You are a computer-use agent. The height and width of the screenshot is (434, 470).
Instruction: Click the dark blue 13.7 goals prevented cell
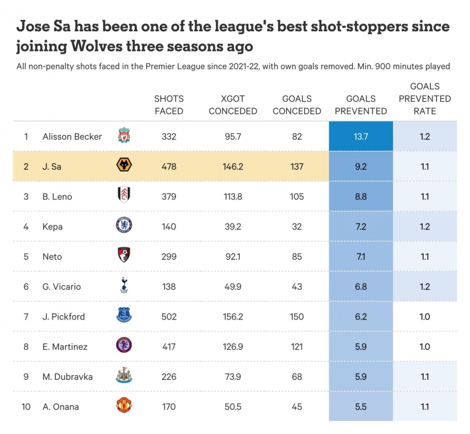[x=361, y=136]
